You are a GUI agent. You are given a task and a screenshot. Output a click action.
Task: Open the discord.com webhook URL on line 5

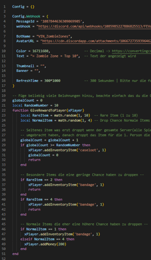coord(94,27)
